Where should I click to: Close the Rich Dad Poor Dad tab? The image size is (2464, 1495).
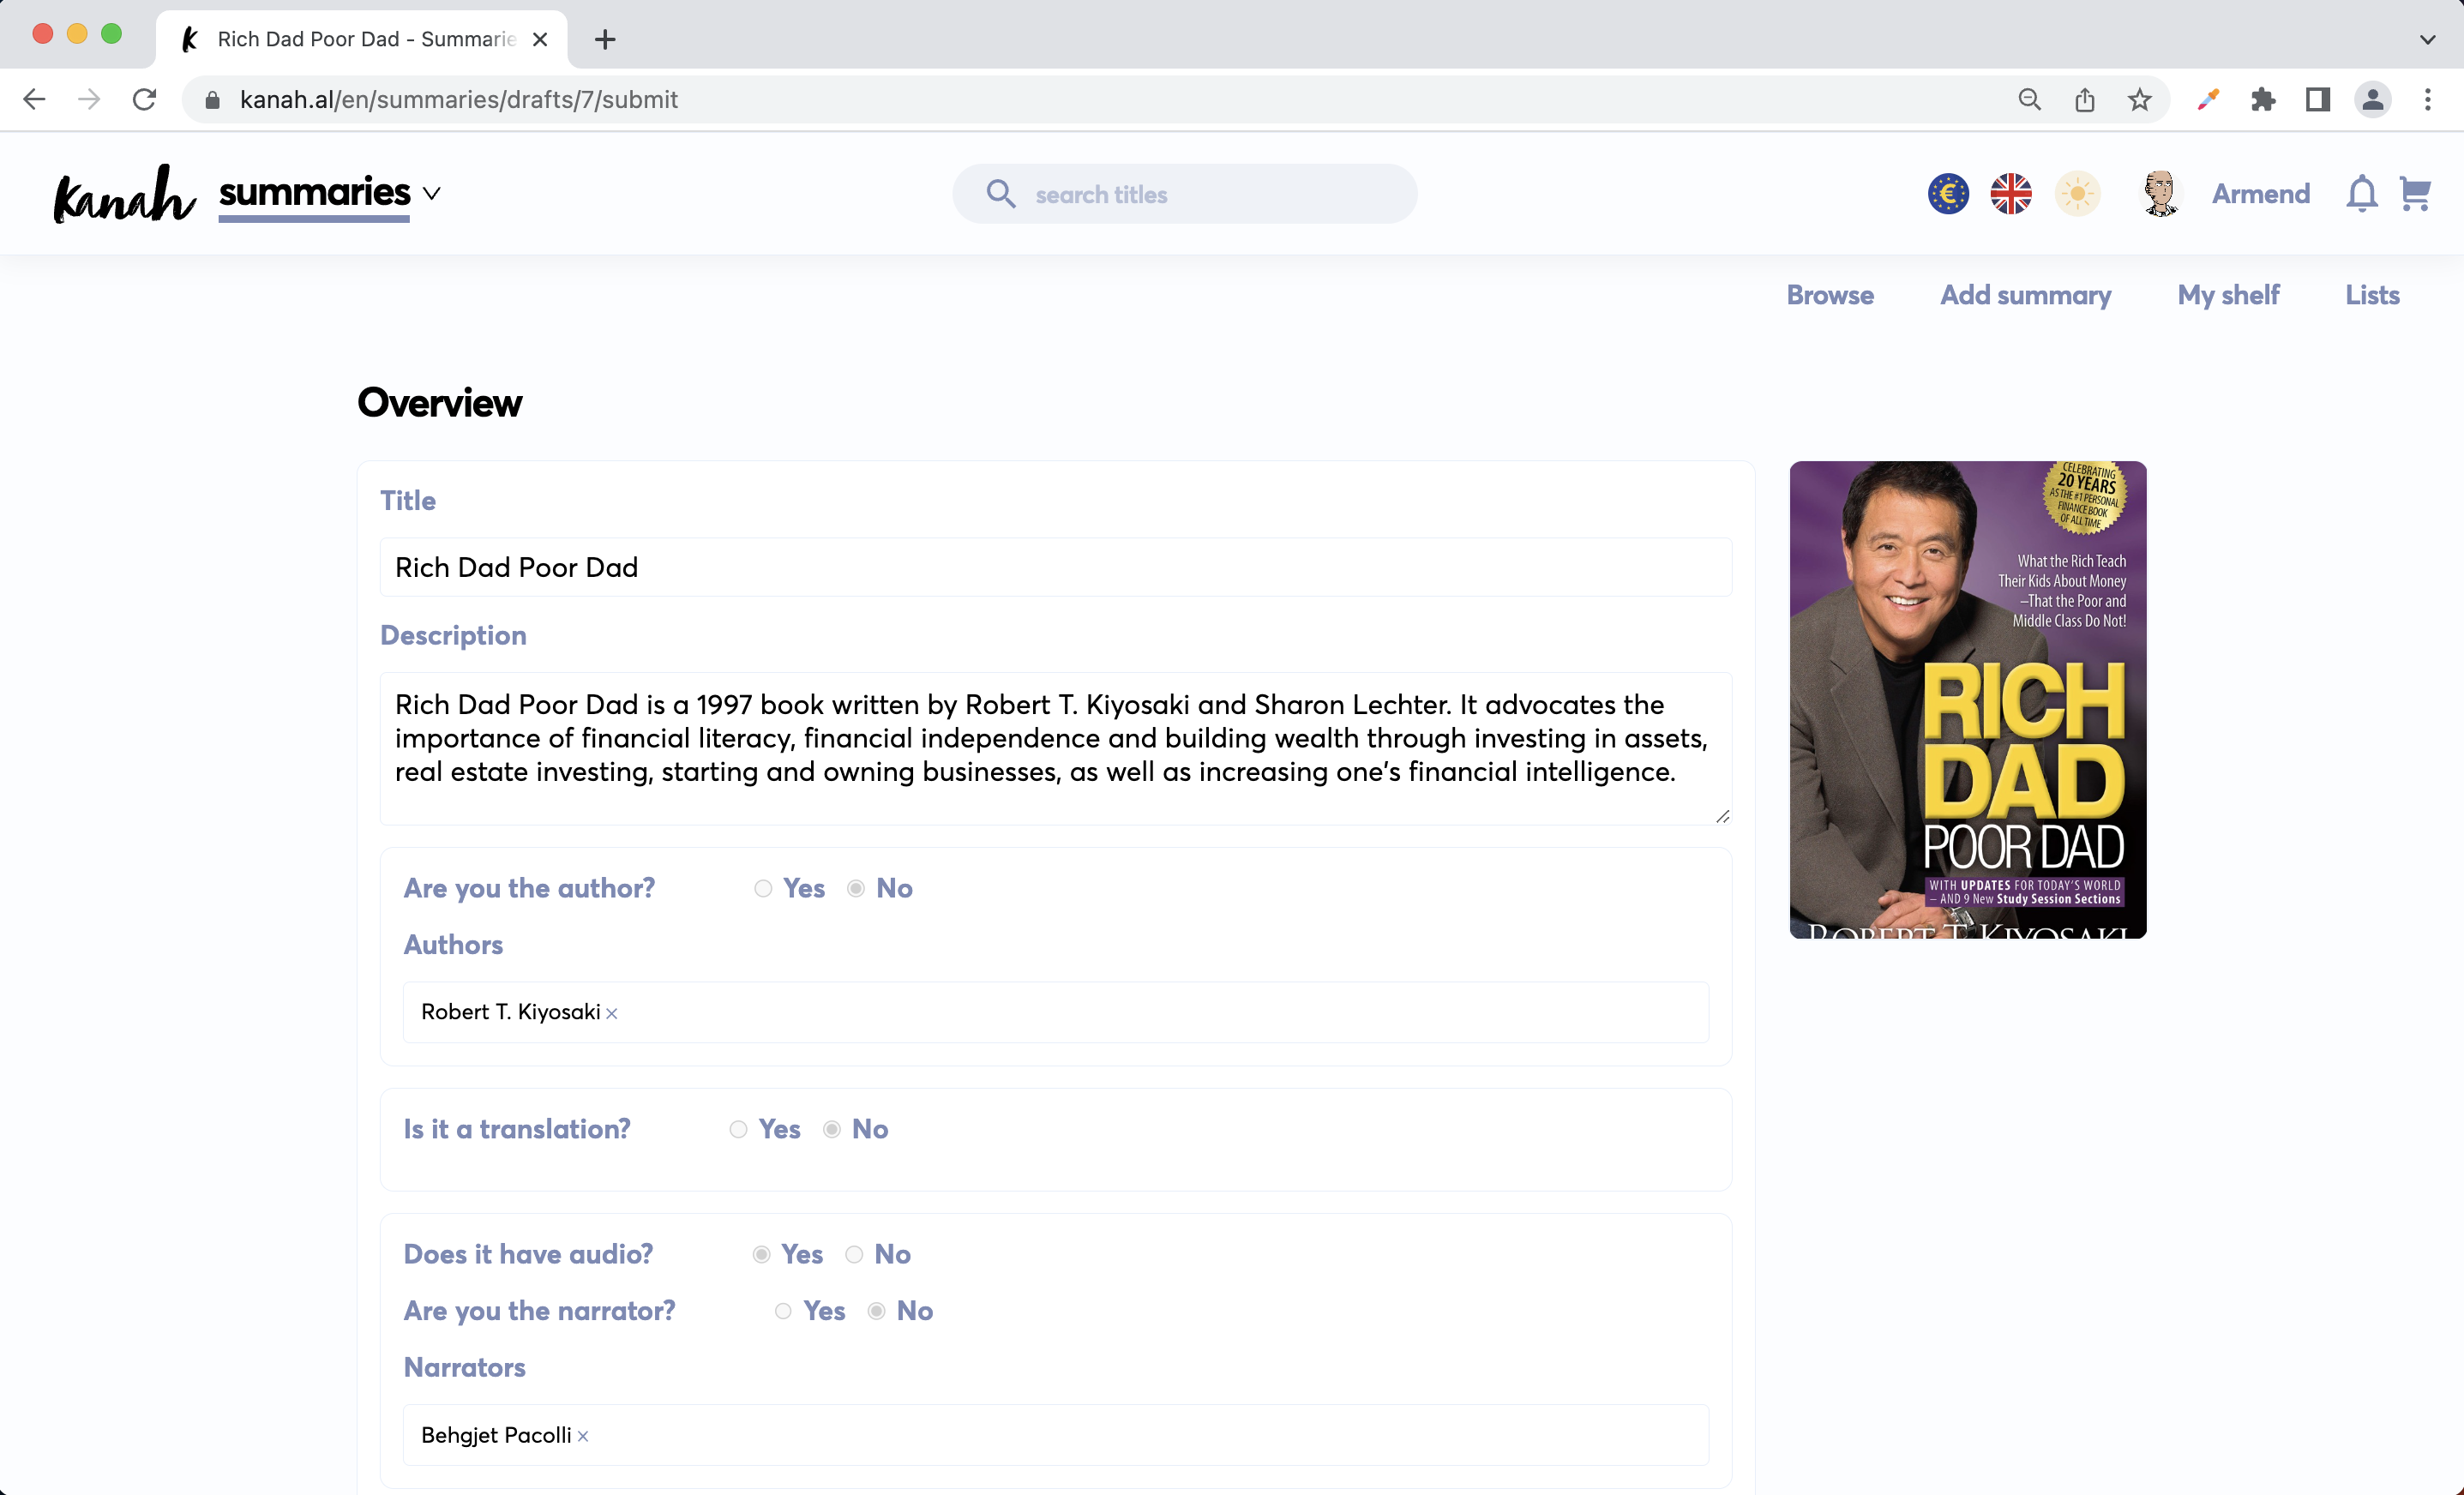click(x=540, y=39)
